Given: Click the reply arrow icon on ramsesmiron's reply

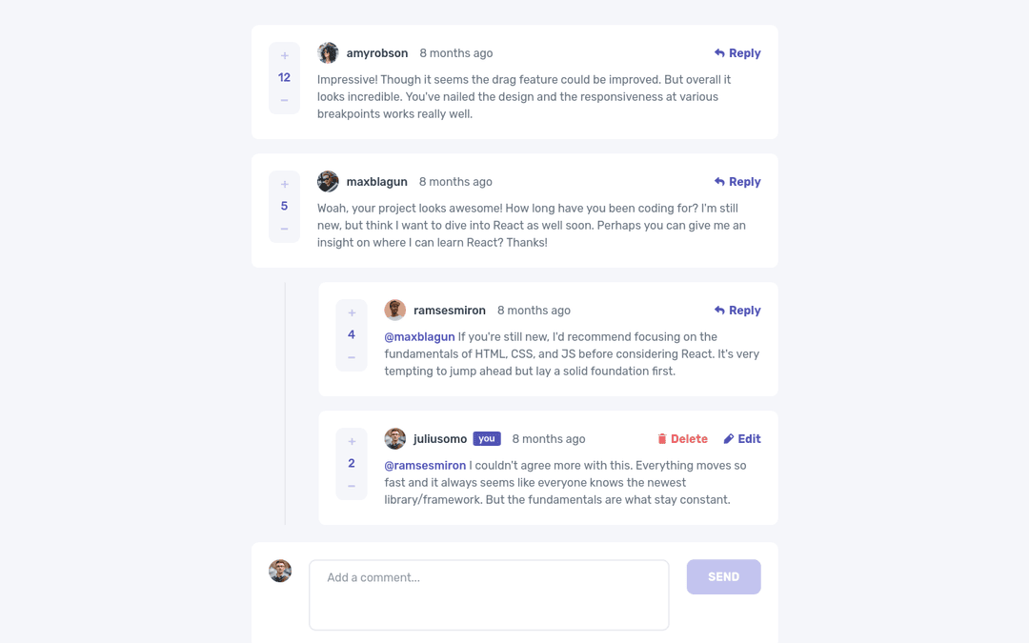Looking at the screenshot, I should [x=719, y=310].
